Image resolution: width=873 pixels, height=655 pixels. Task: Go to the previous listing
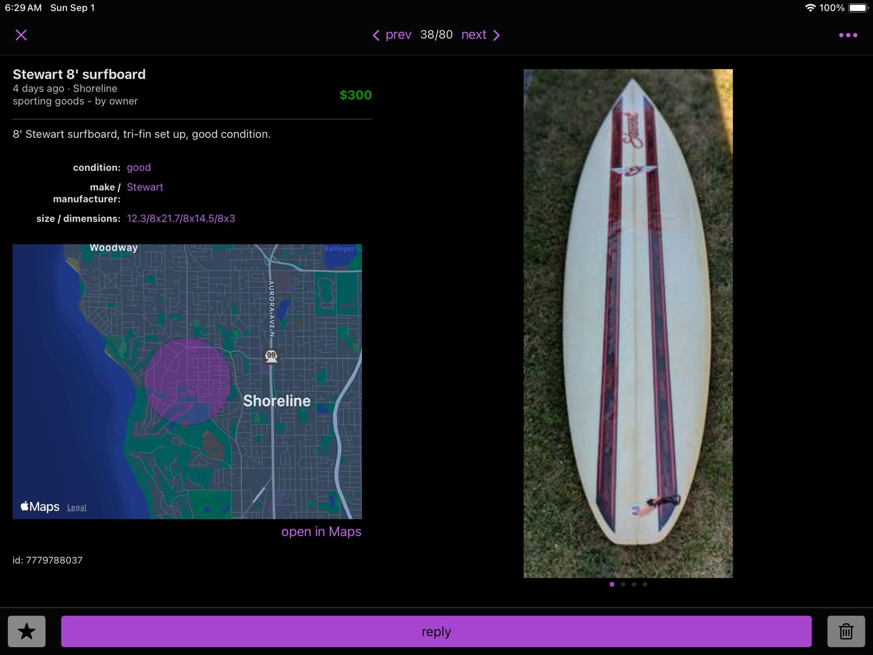point(392,35)
